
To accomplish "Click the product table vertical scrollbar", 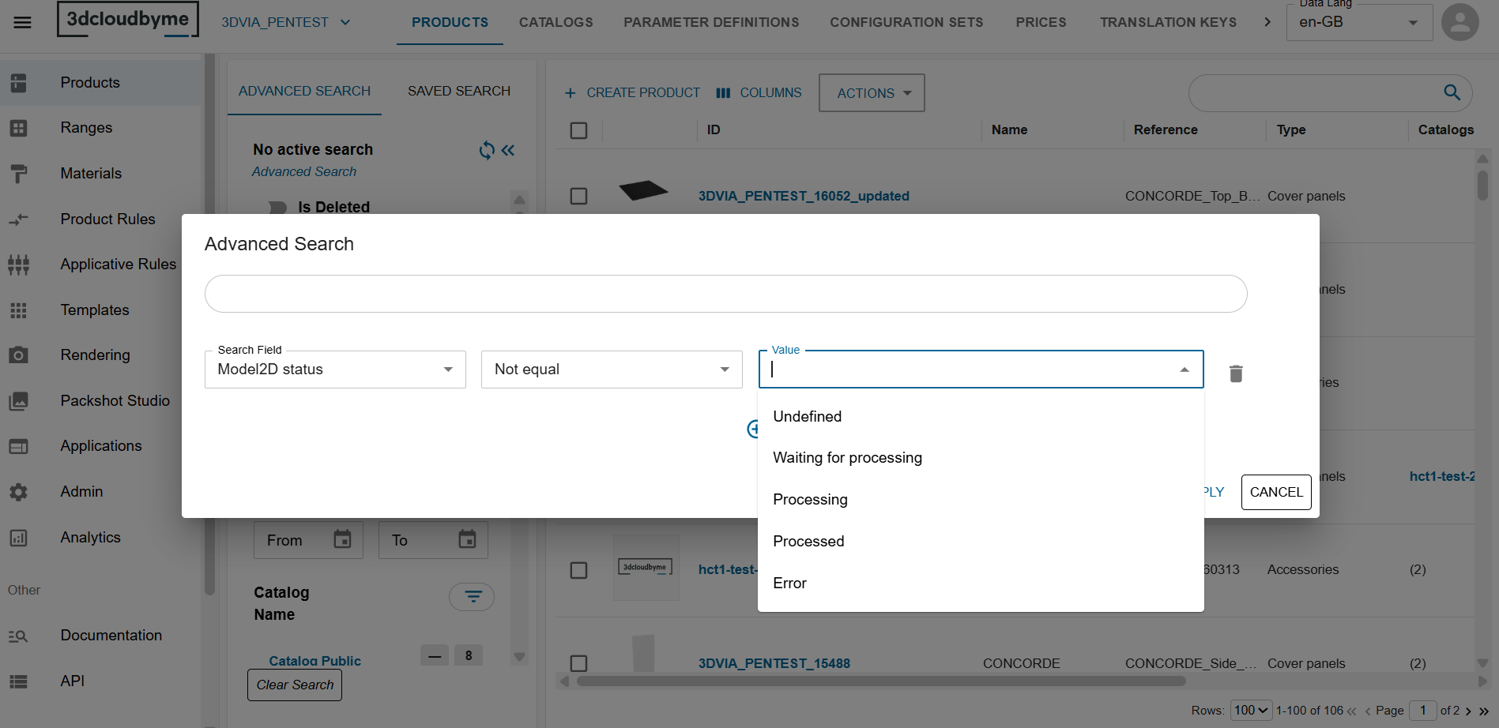I will click(1482, 186).
